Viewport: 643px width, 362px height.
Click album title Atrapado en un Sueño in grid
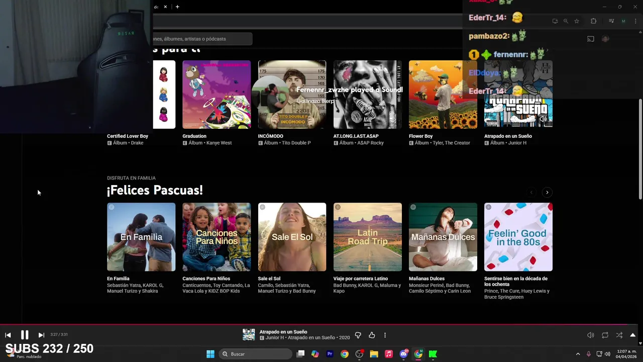508,136
